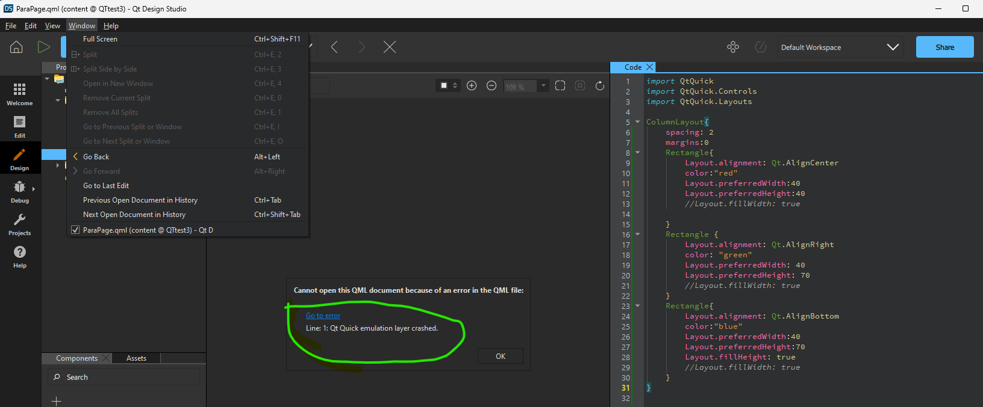The height and width of the screenshot is (407, 983).
Task: Switch to the Assets tab
Action: 137,358
